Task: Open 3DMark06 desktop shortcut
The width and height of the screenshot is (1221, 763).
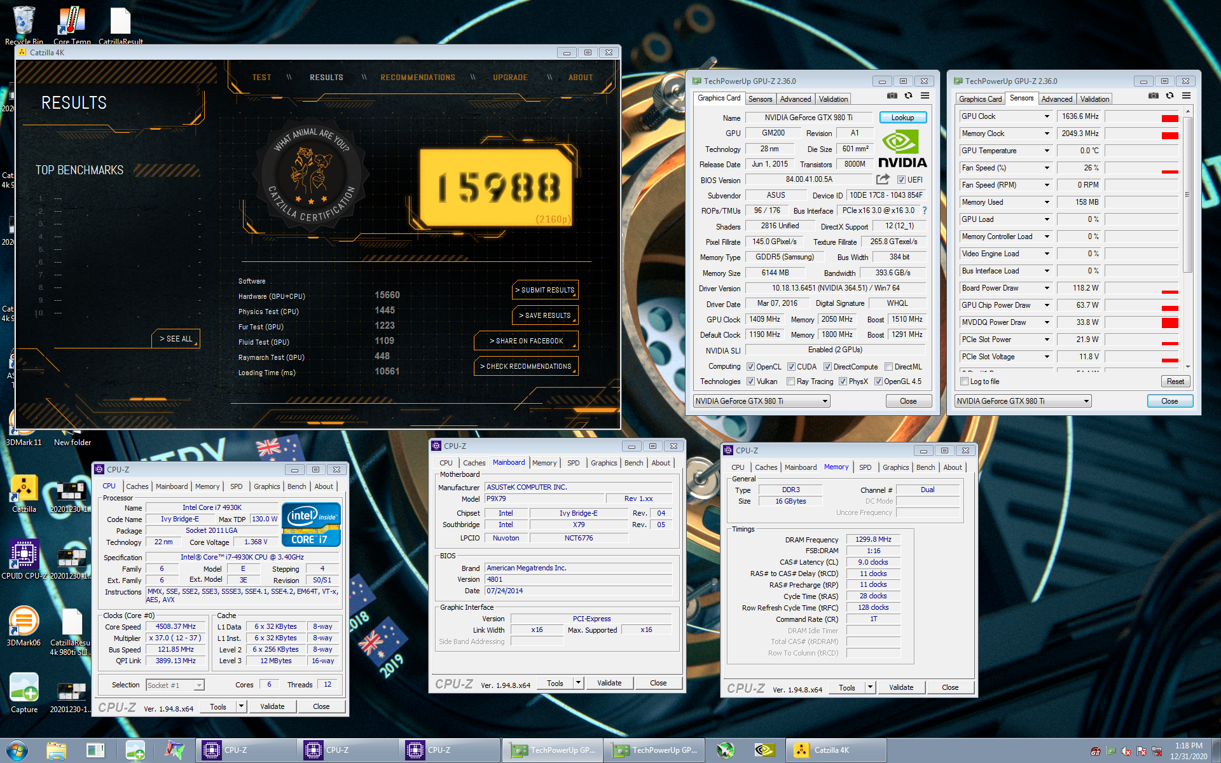Action: tap(24, 626)
